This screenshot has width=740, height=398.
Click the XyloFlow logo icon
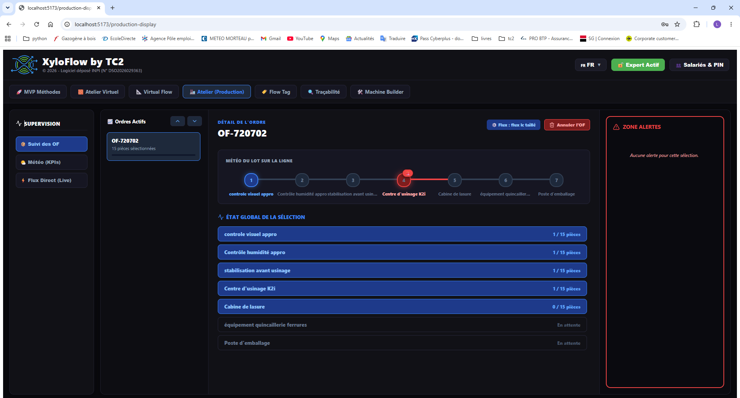click(x=24, y=65)
